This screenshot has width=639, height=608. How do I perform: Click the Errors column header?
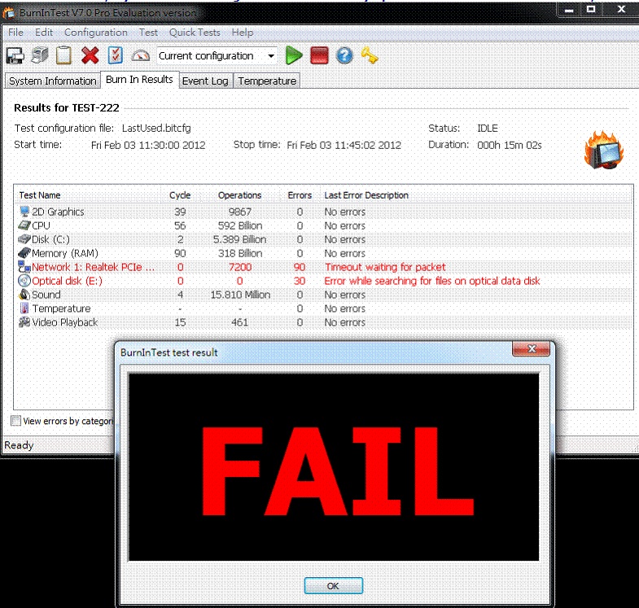tap(300, 195)
